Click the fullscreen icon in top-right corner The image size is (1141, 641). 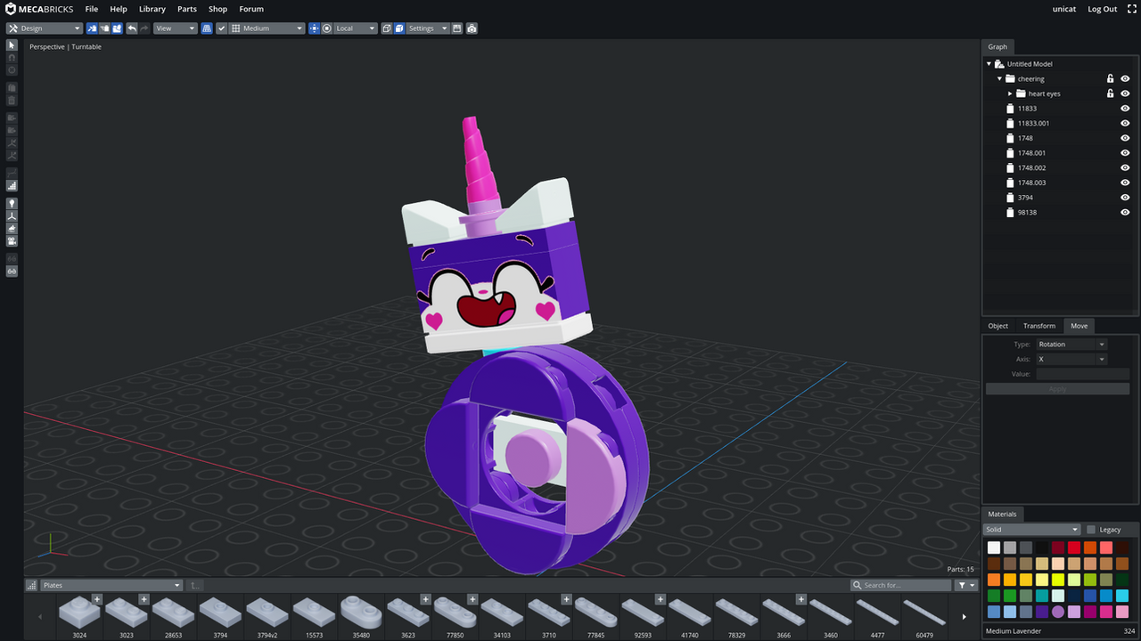coord(1130,9)
